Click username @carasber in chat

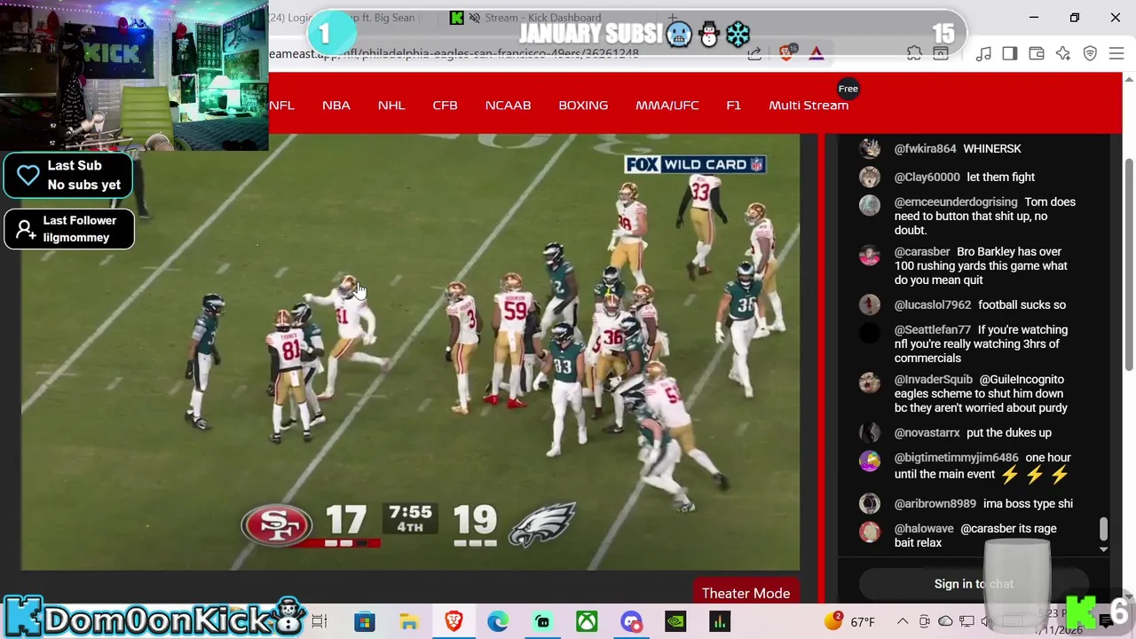click(x=922, y=251)
